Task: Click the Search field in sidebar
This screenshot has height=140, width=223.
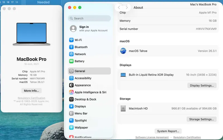Action: (x=89, y=18)
